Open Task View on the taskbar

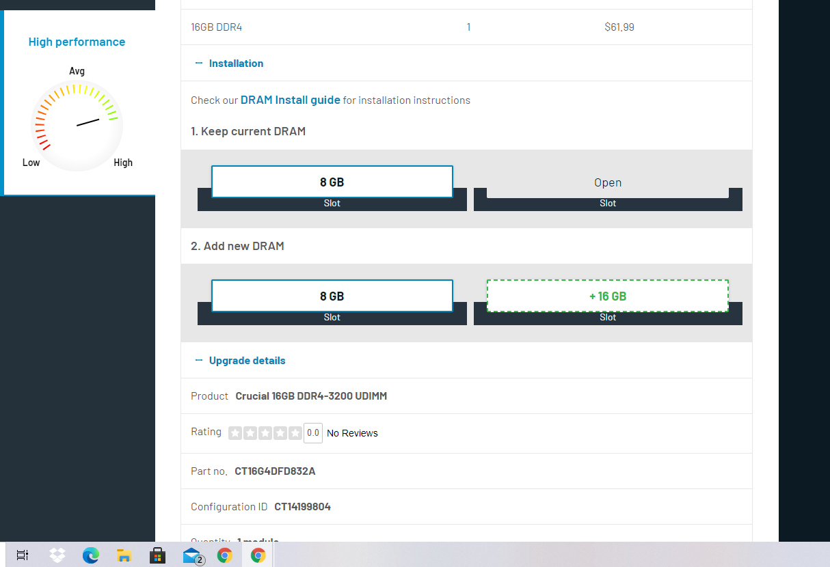click(x=23, y=555)
